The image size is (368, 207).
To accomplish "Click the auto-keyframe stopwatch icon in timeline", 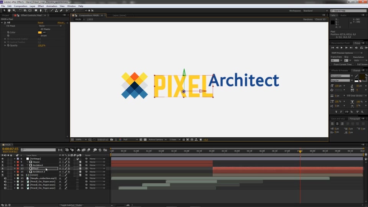I will [x=100, y=150].
